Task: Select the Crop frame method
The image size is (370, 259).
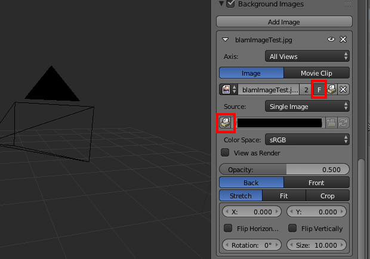Action: pos(328,196)
